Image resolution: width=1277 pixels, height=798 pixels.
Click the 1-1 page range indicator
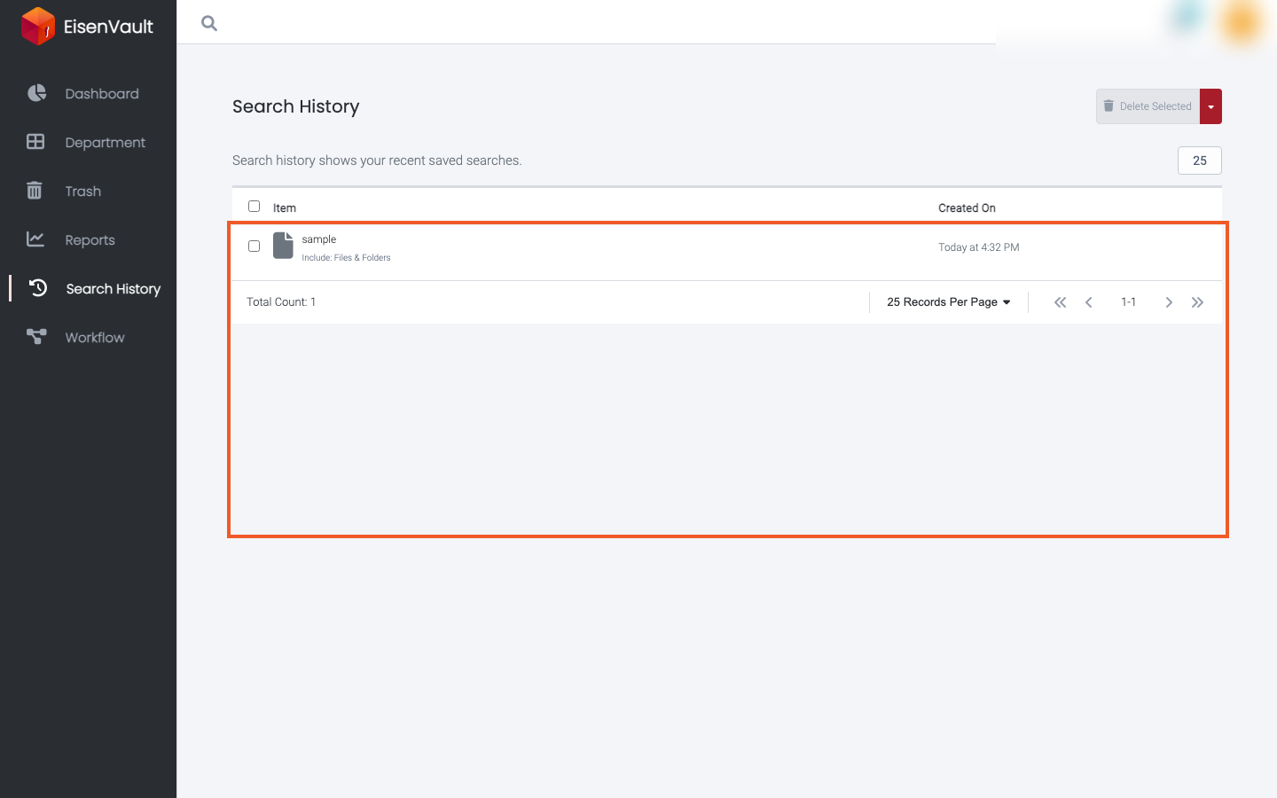[1128, 302]
